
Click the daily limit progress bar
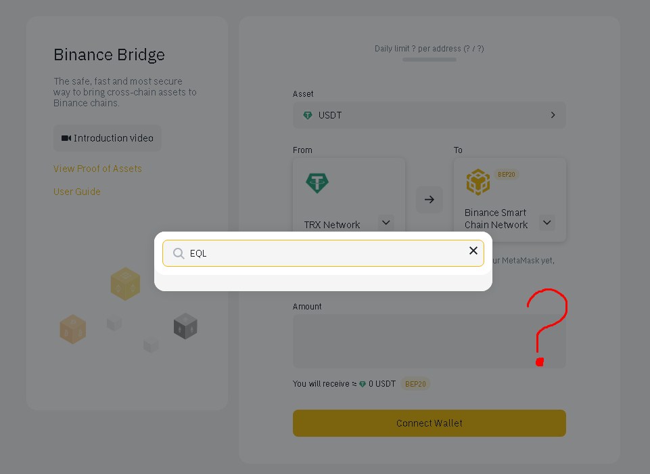click(429, 60)
